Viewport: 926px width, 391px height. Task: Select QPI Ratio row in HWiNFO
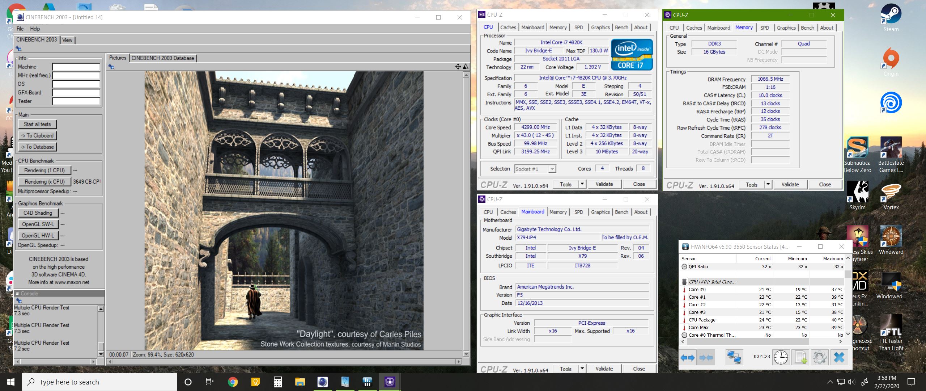tap(762, 266)
